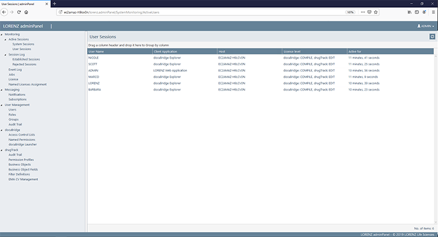Select the NICOLE user row
This screenshot has width=438, height=237.
261,57
